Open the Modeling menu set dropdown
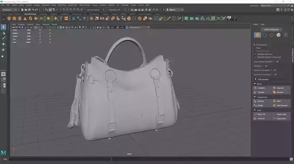The width and height of the screenshot is (294, 164). click(x=10, y=10)
